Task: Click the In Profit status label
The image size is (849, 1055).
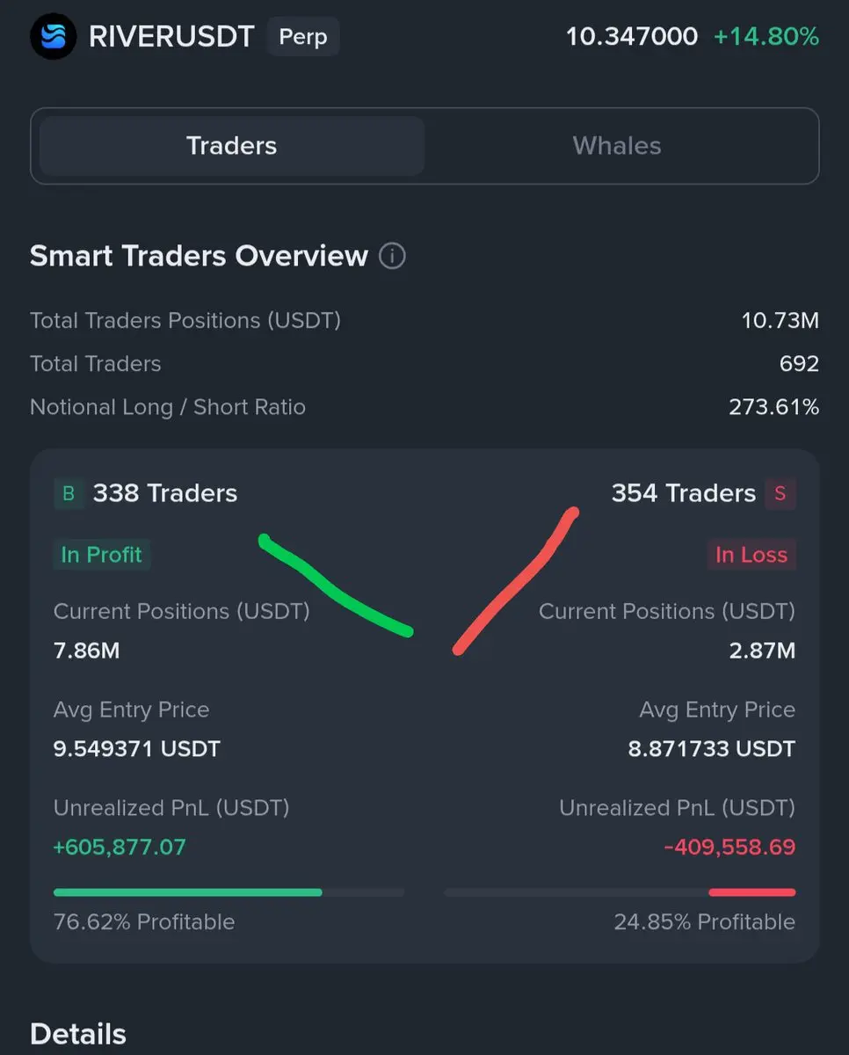Action: (x=102, y=555)
